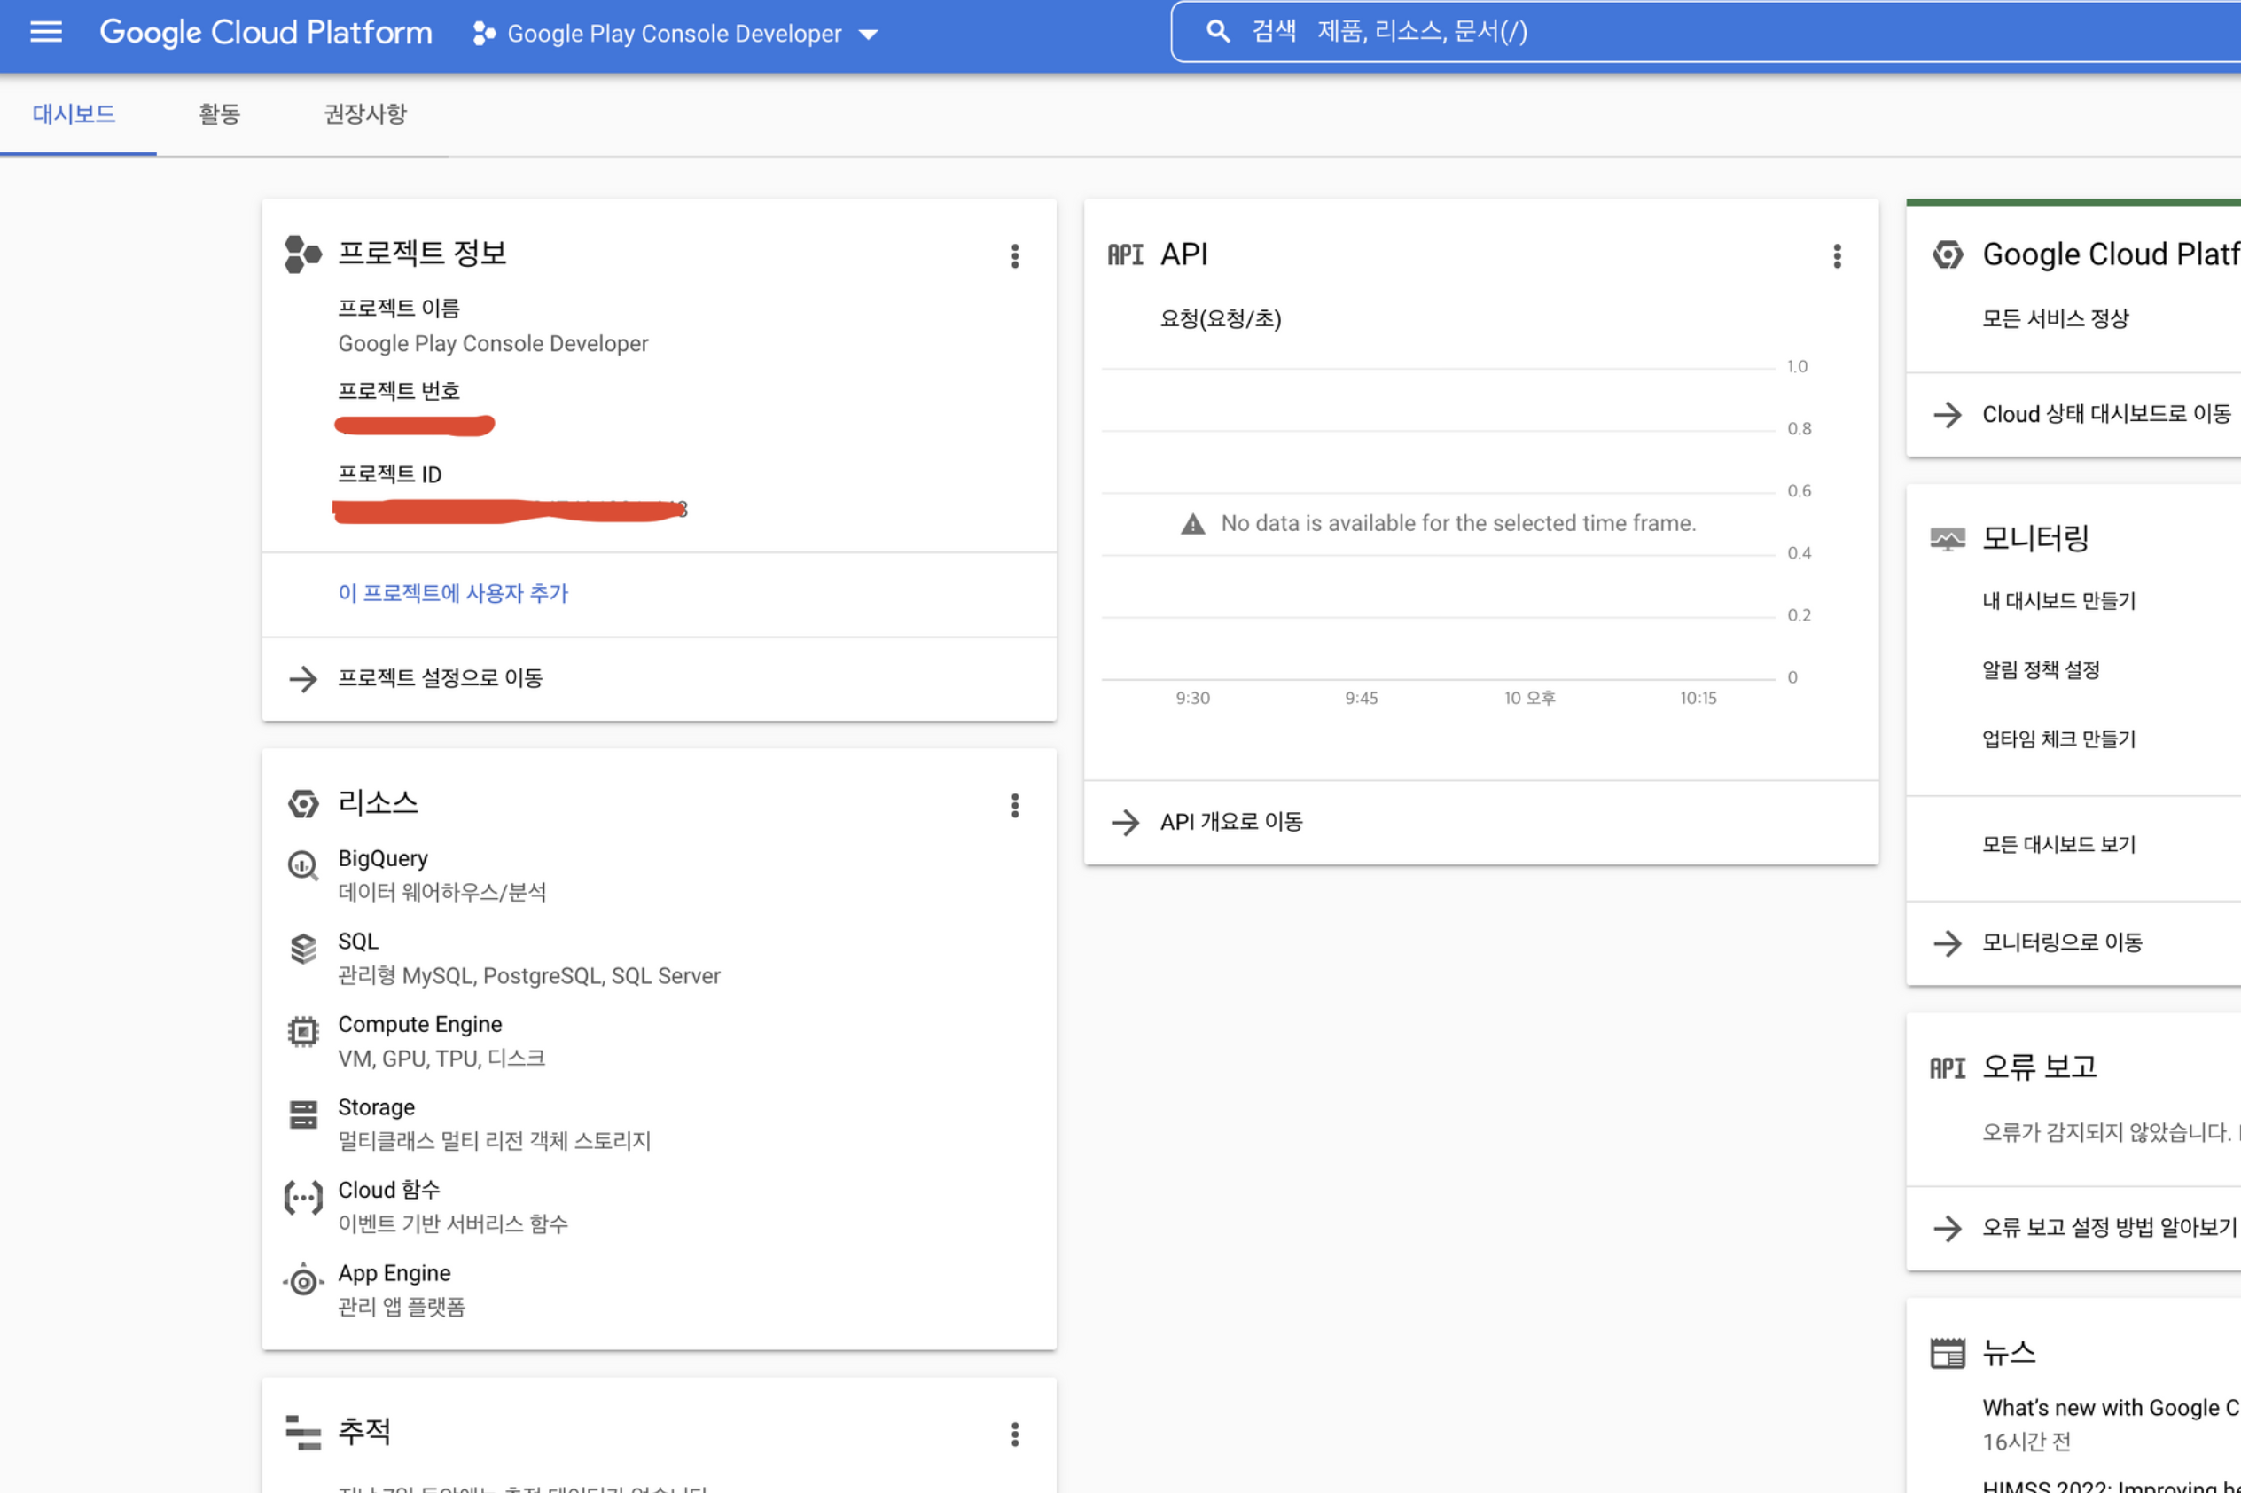The height and width of the screenshot is (1493, 2241).
Task: Click the Cloud 함수 brackets icon
Action: (303, 1198)
